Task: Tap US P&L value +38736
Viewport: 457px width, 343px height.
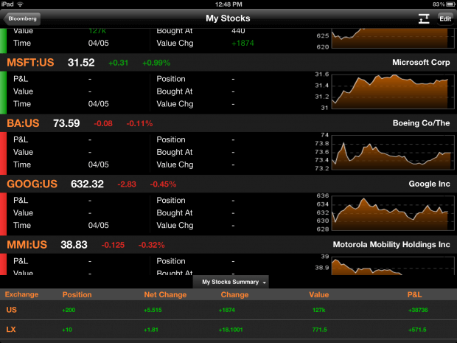Action: (418, 310)
